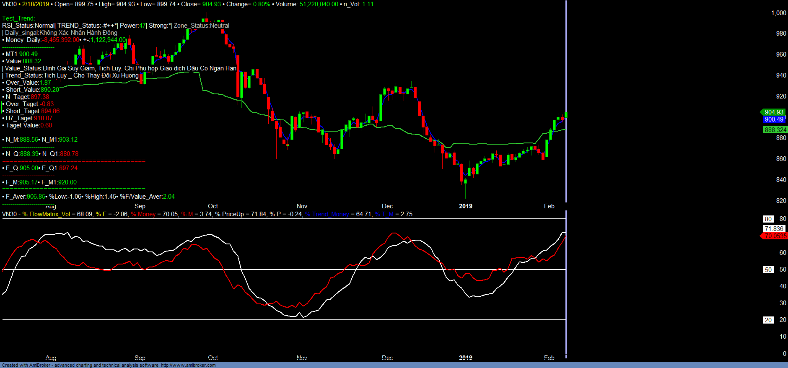This screenshot has height=368, width=788.
Task: Click the Nov label on lower time axis
Action: tap(302, 358)
